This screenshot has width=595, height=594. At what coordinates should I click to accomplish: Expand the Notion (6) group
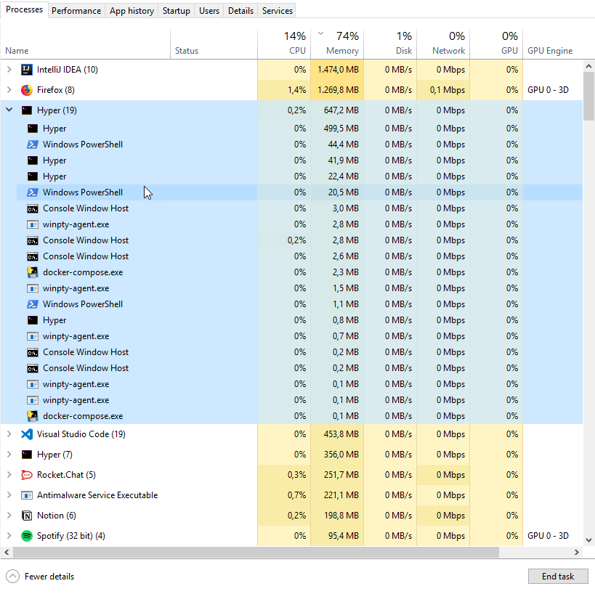pyautogui.click(x=9, y=516)
